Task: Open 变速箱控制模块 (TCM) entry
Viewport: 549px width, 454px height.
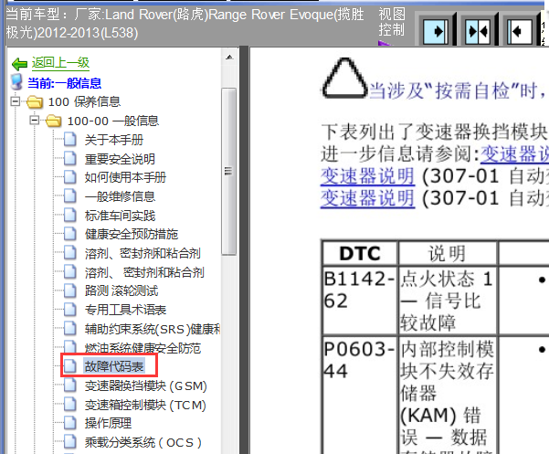Action: coord(145,405)
